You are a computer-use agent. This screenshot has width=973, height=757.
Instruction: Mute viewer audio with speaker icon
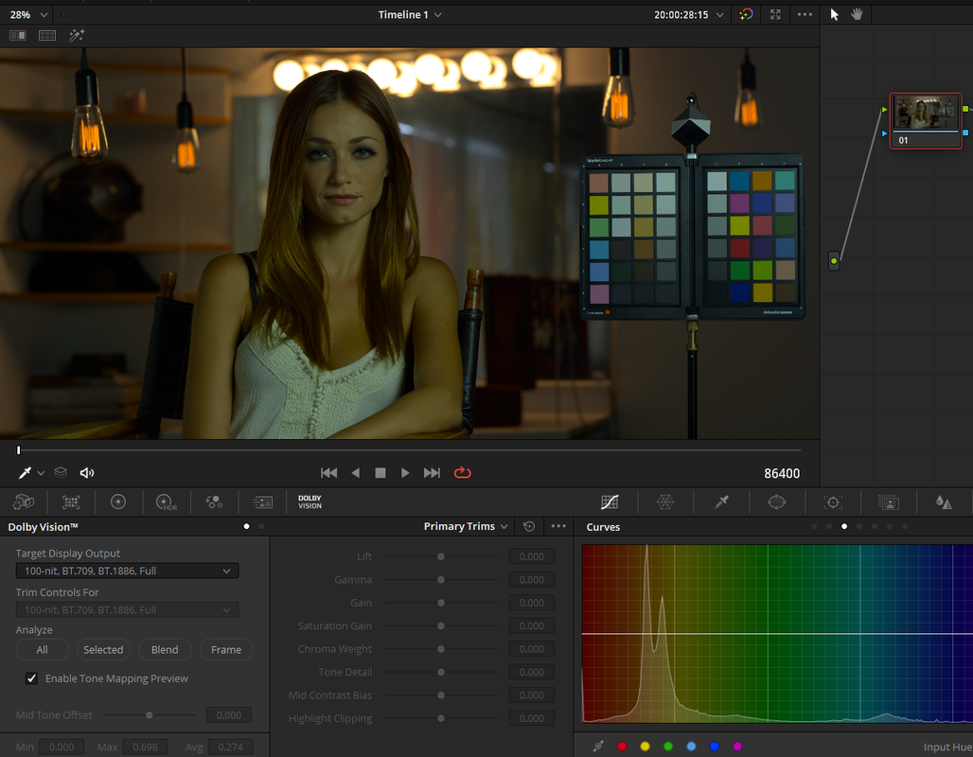tap(87, 473)
